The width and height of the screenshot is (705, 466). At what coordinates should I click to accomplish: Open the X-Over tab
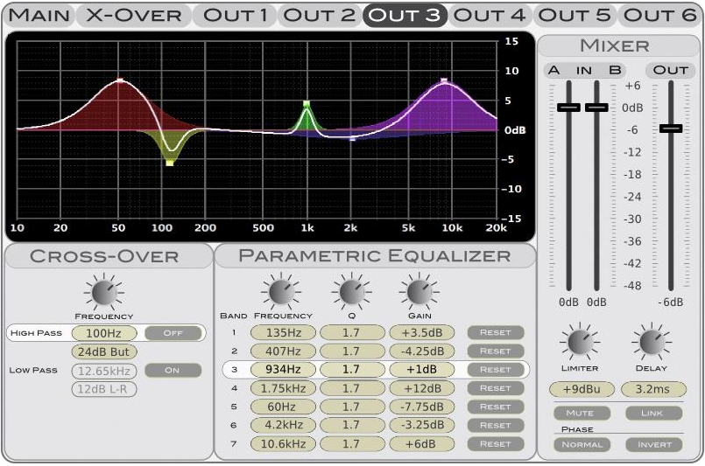(134, 15)
